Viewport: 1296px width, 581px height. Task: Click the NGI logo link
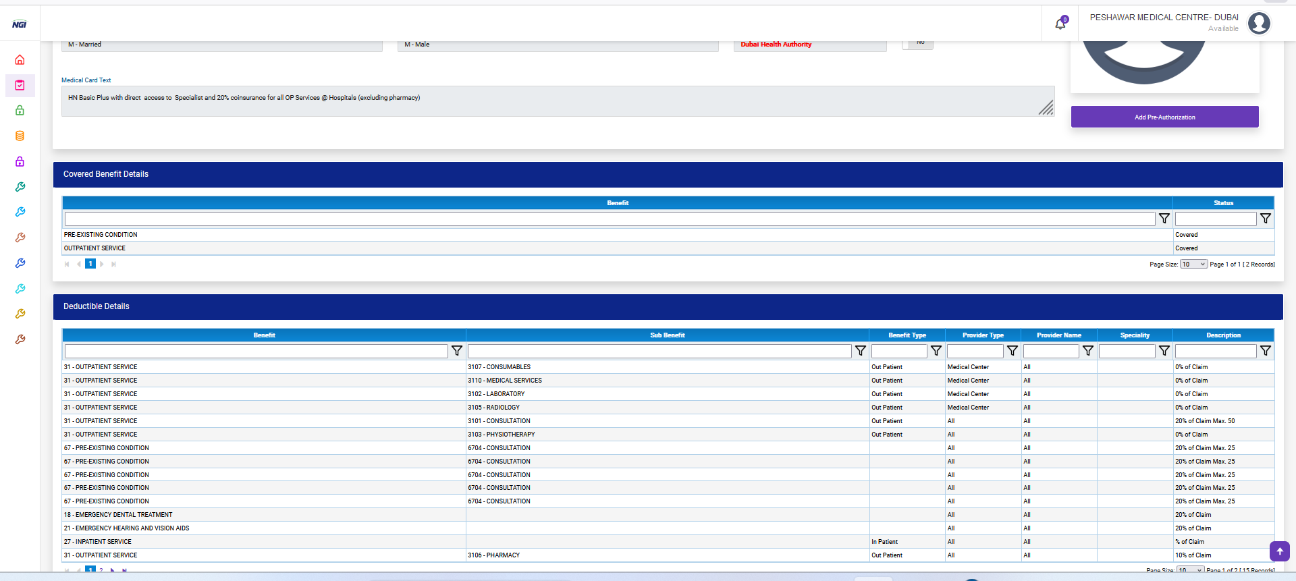click(x=19, y=24)
